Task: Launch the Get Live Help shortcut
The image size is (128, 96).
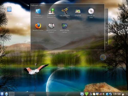Action: [65, 12]
